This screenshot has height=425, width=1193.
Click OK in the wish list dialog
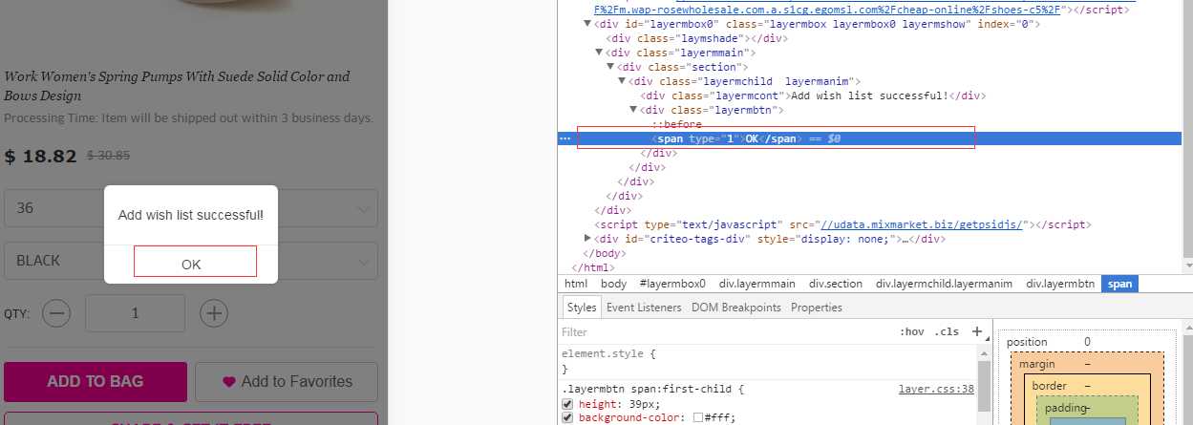(191, 265)
